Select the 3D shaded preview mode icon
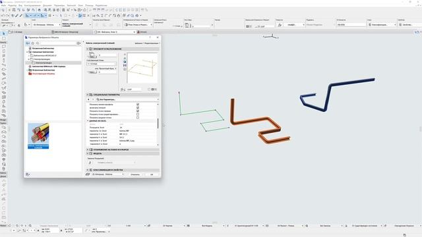This screenshot has width=422, height=237. (125, 61)
